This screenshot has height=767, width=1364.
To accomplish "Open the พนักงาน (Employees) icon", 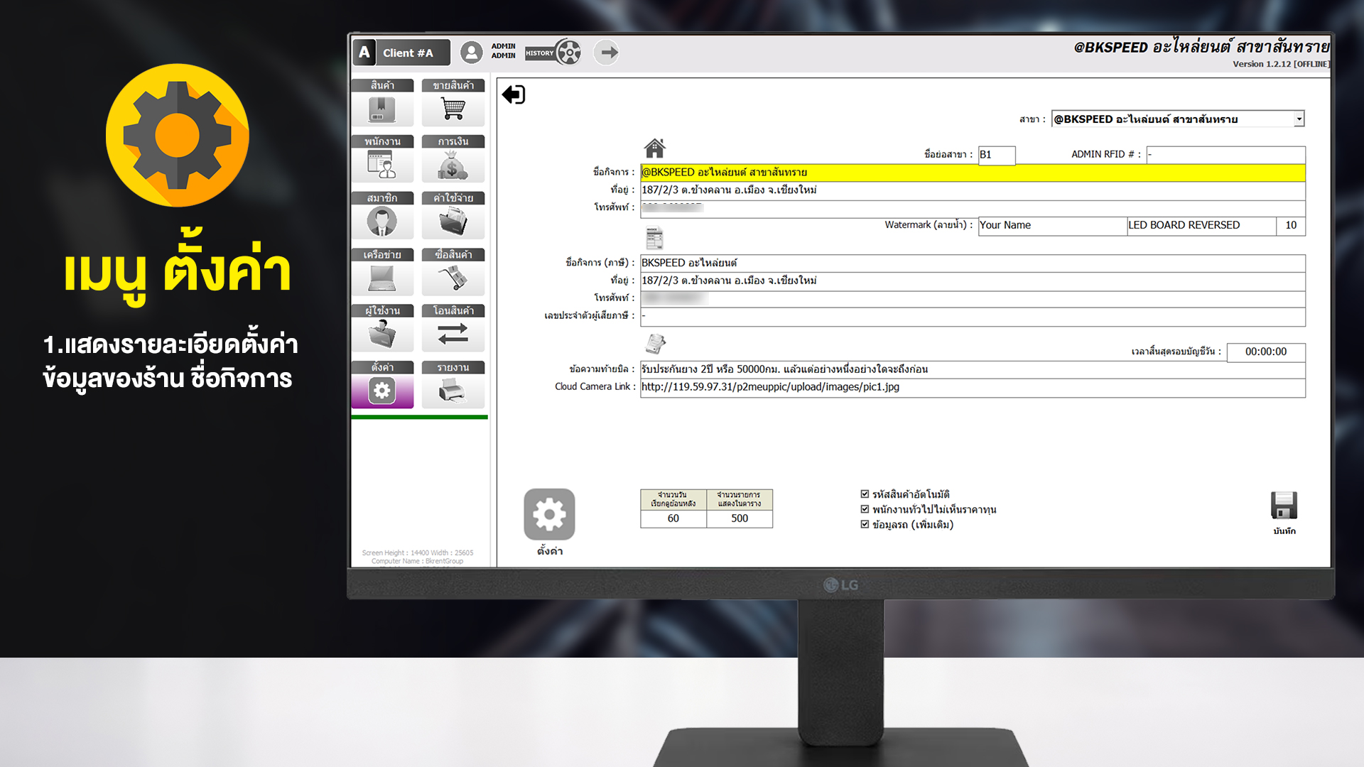I will (382, 159).
